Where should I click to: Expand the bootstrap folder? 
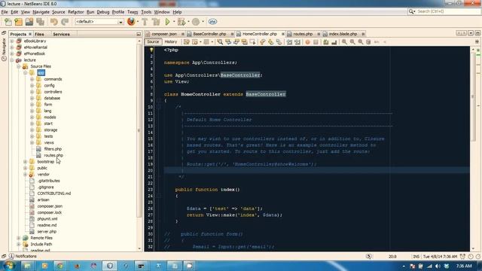click(25, 162)
